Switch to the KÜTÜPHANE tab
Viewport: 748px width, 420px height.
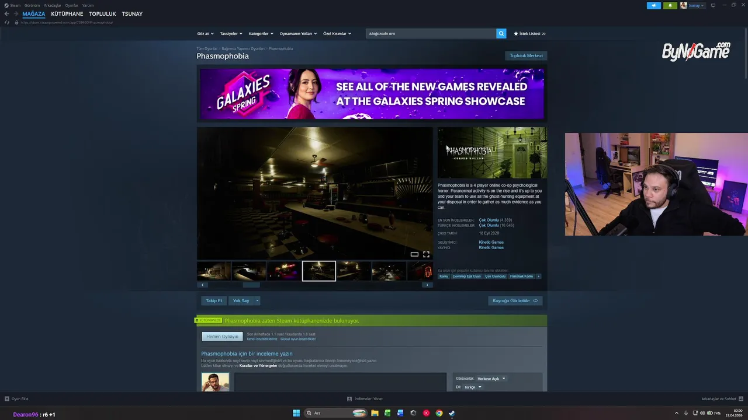click(67, 14)
